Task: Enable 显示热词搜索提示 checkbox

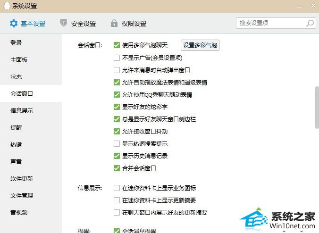Action: (117, 144)
